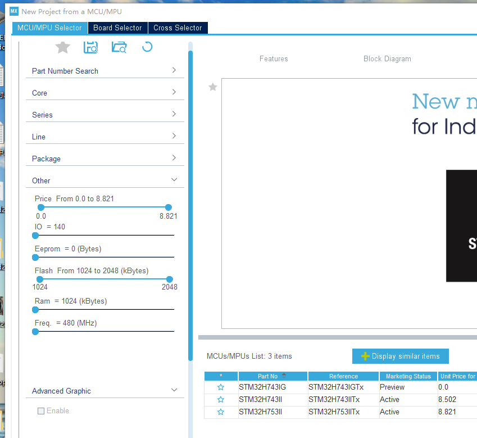Viewport: 477px width, 438px height.
Task: Sort by the Marketing Status column header
Action: [408, 376]
